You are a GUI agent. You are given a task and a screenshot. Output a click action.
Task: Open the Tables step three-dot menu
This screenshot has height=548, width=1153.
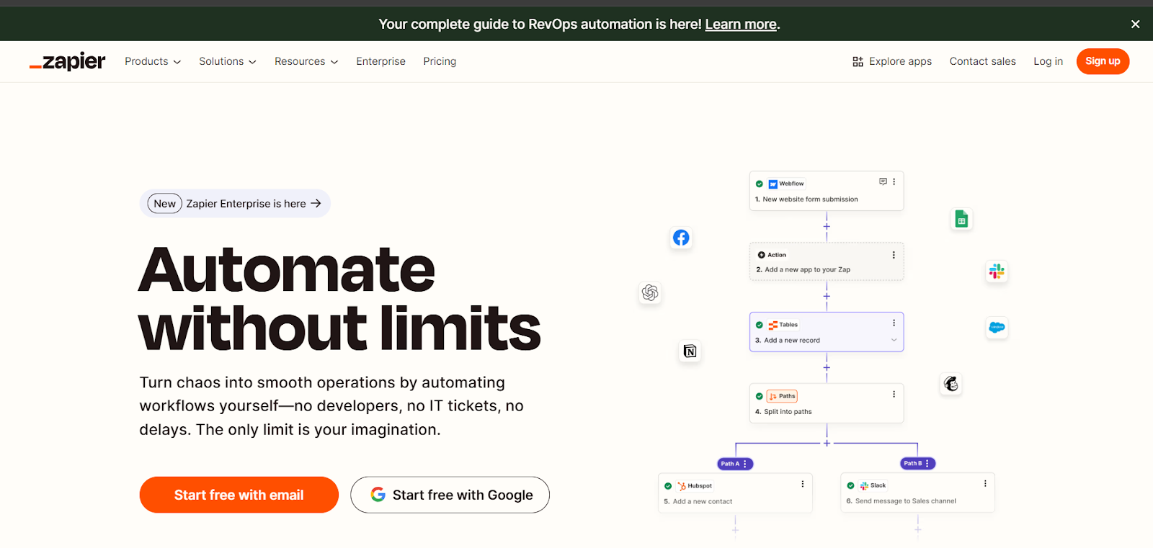[894, 323]
